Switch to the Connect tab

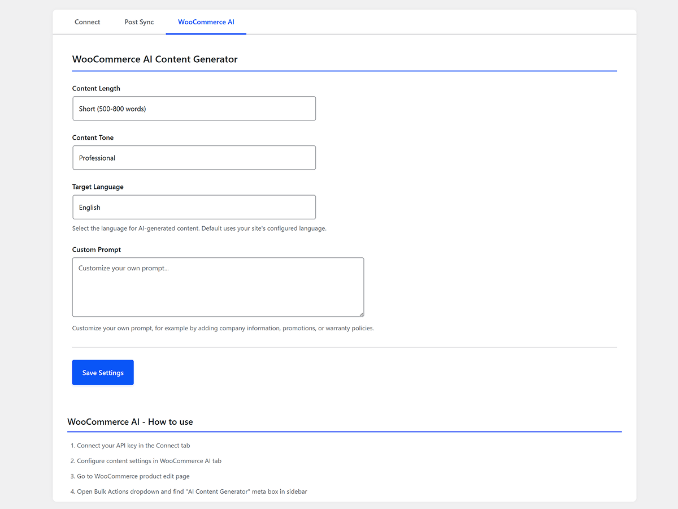87,22
